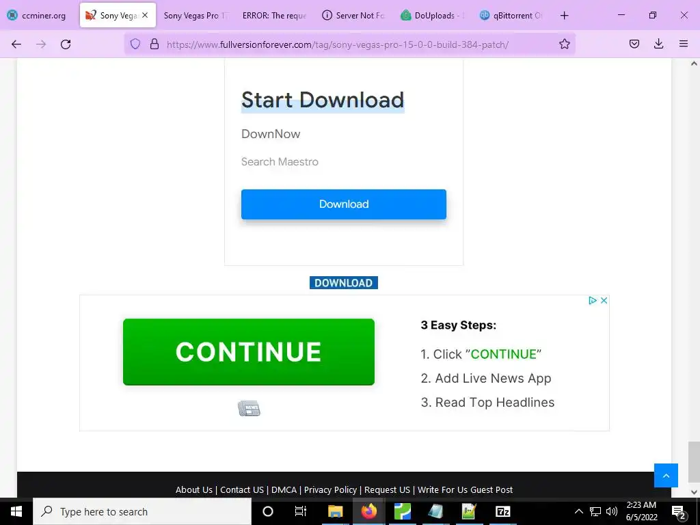
Task: Click the Search Maestro text
Action: tap(280, 161)
